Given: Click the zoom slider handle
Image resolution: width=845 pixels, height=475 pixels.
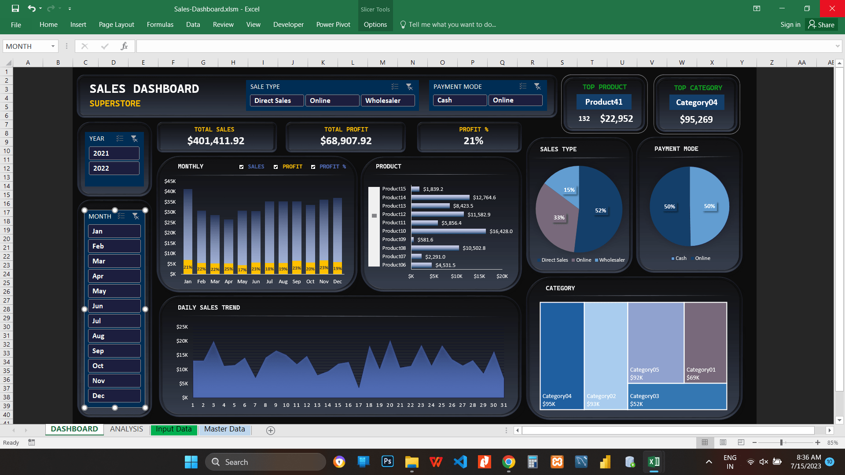Looking at the screenshot, I should (x=782, y=442).
